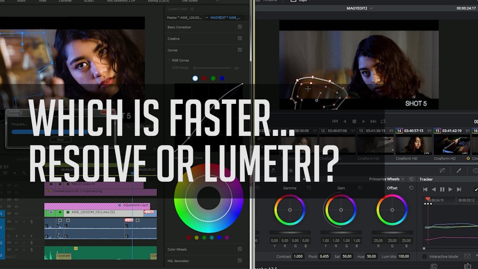Track one frame reverse in Tracker
Viewport: 478px width, 269px height.
coord(434,189)
